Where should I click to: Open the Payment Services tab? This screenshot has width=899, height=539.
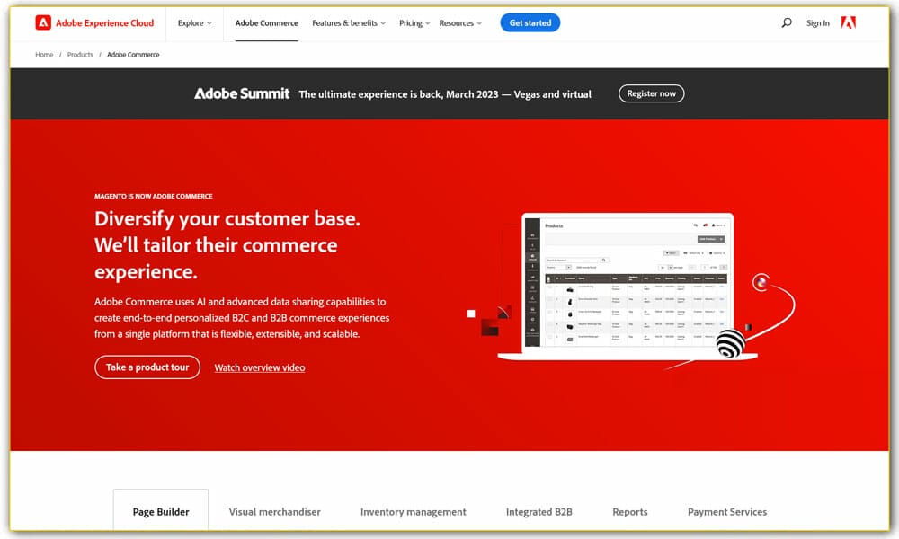[x=727, y=511]
